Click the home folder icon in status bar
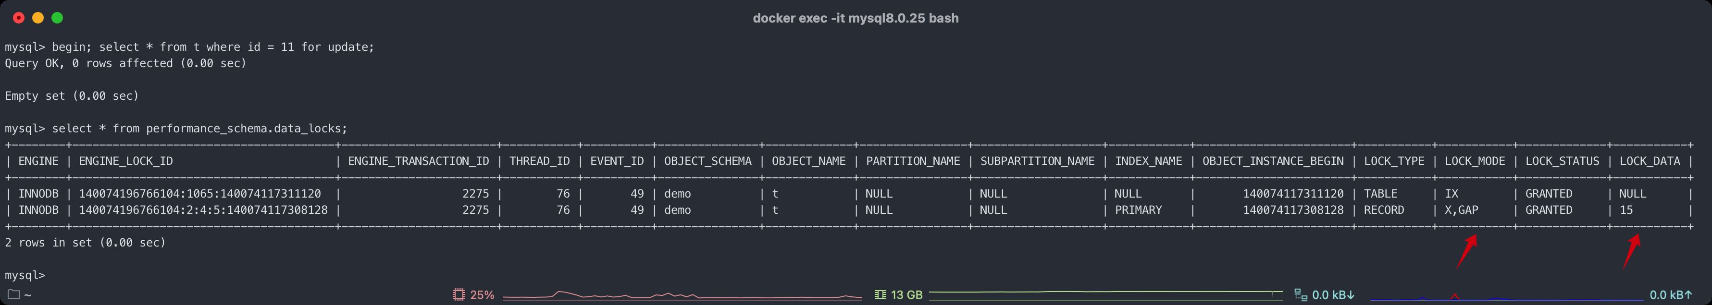The height and width of the screenshot is (305, 1712). [x=13, y=294]
